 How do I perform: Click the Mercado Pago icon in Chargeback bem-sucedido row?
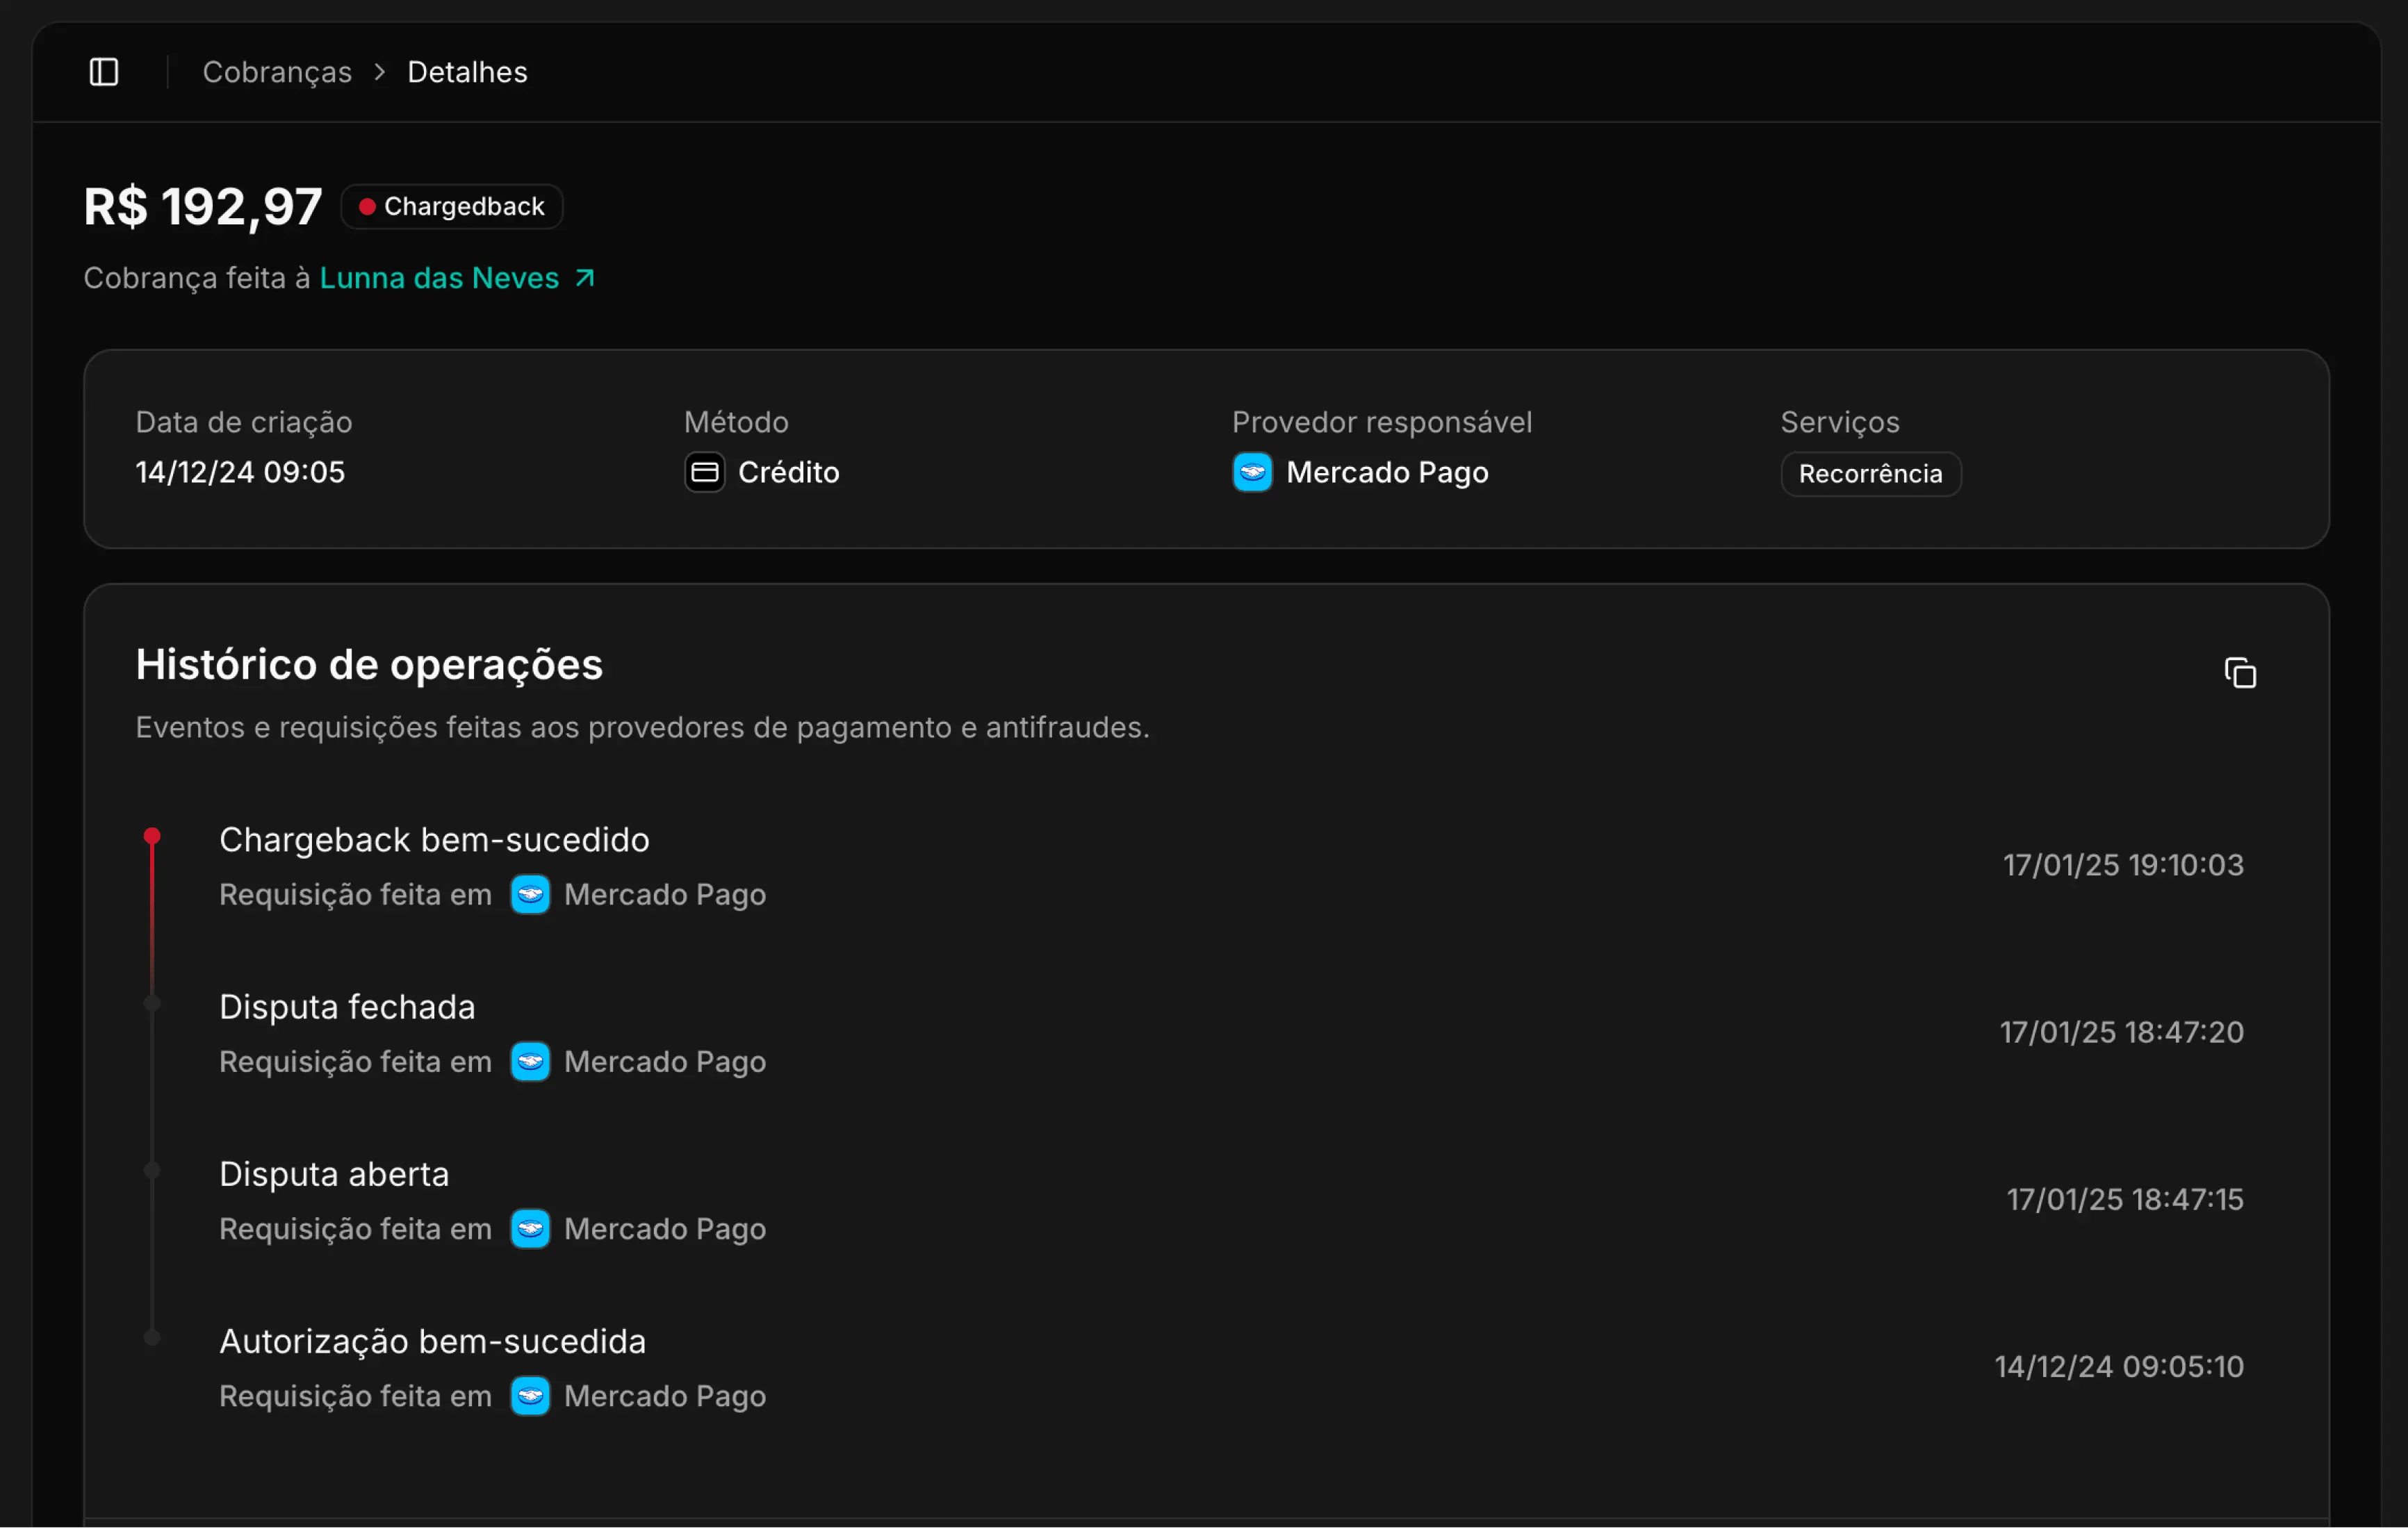coord(530,895)
